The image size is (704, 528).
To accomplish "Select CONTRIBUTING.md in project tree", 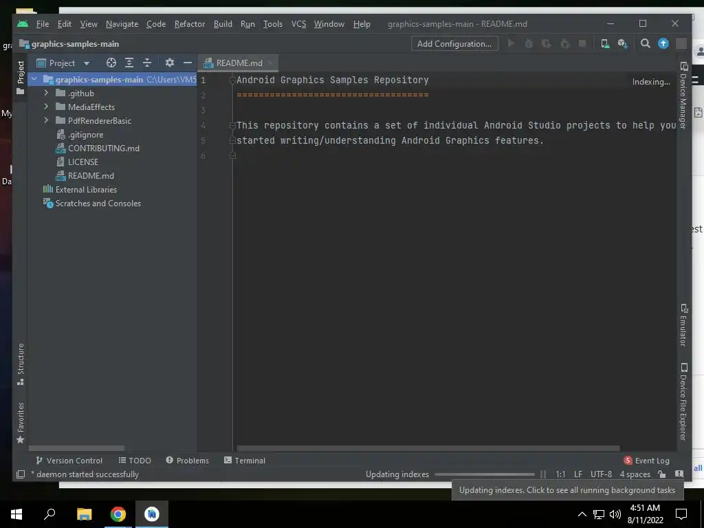I will (103, 148).
